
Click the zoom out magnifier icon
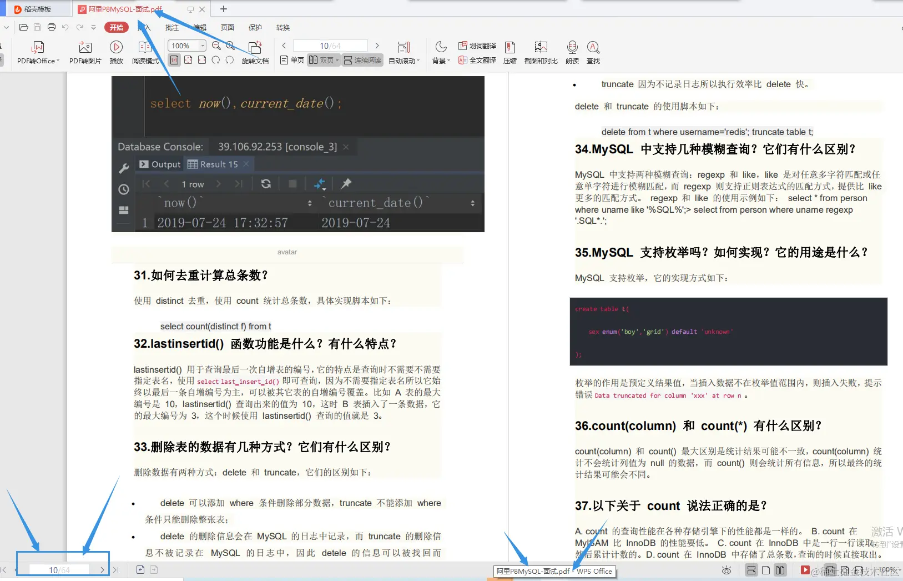216,46
